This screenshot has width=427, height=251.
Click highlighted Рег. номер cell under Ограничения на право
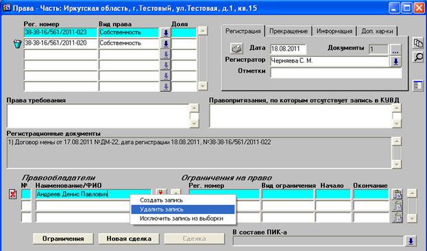224,194
